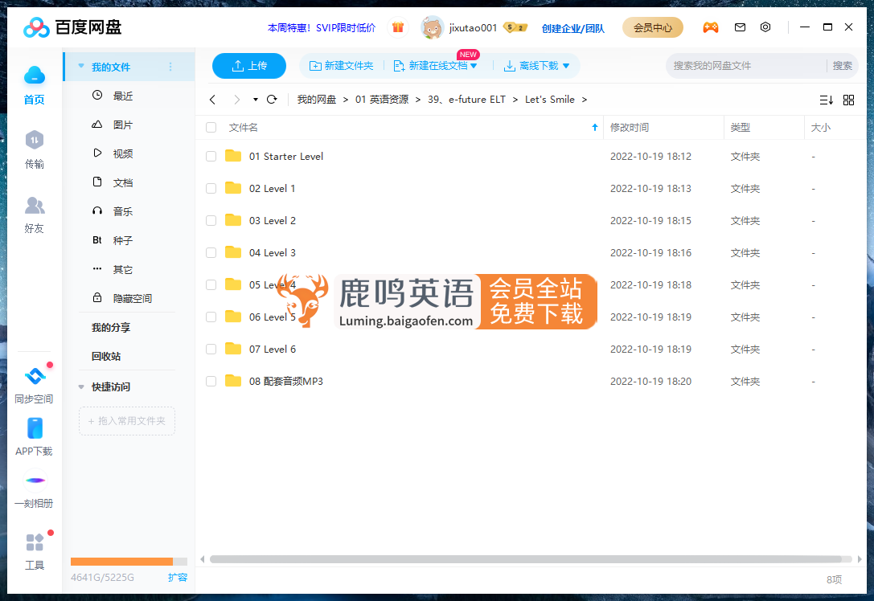Click the 搜索 search button

pos(842,66)
